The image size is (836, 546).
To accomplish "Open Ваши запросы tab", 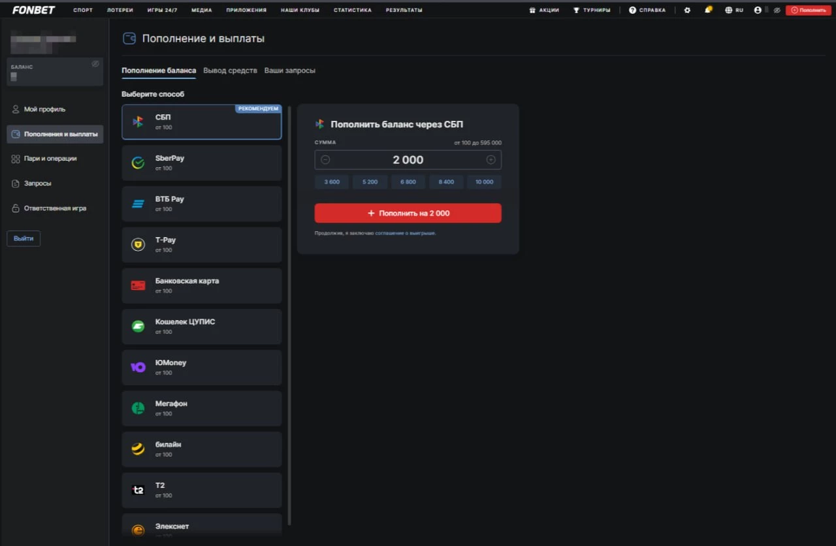I will [289, 71].
